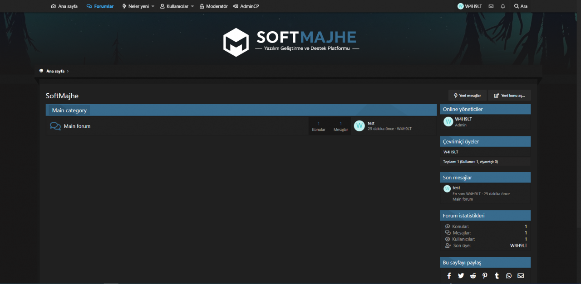Click the Reddit share icon

click(473, 276)
